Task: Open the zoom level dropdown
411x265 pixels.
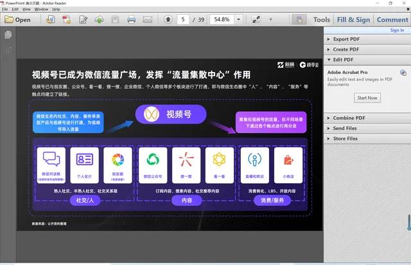Action: coord(238,19)
